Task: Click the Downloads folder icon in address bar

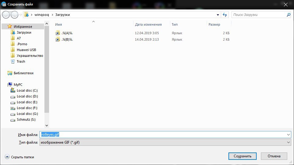Action: click(x=26, y=15)
